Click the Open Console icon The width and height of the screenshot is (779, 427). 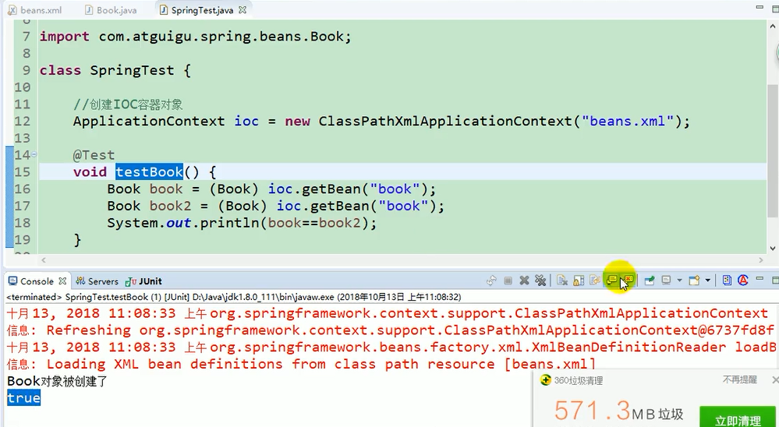point(695,281)
